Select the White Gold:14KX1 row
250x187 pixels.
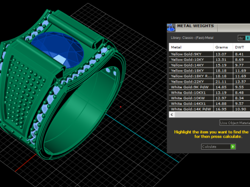pyautogui.click(x=209, y=104)
